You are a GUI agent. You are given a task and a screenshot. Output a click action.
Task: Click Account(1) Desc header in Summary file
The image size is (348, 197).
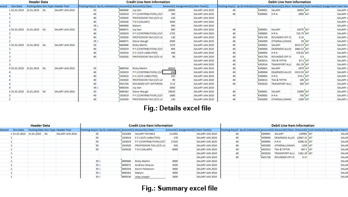click(145, 130)
